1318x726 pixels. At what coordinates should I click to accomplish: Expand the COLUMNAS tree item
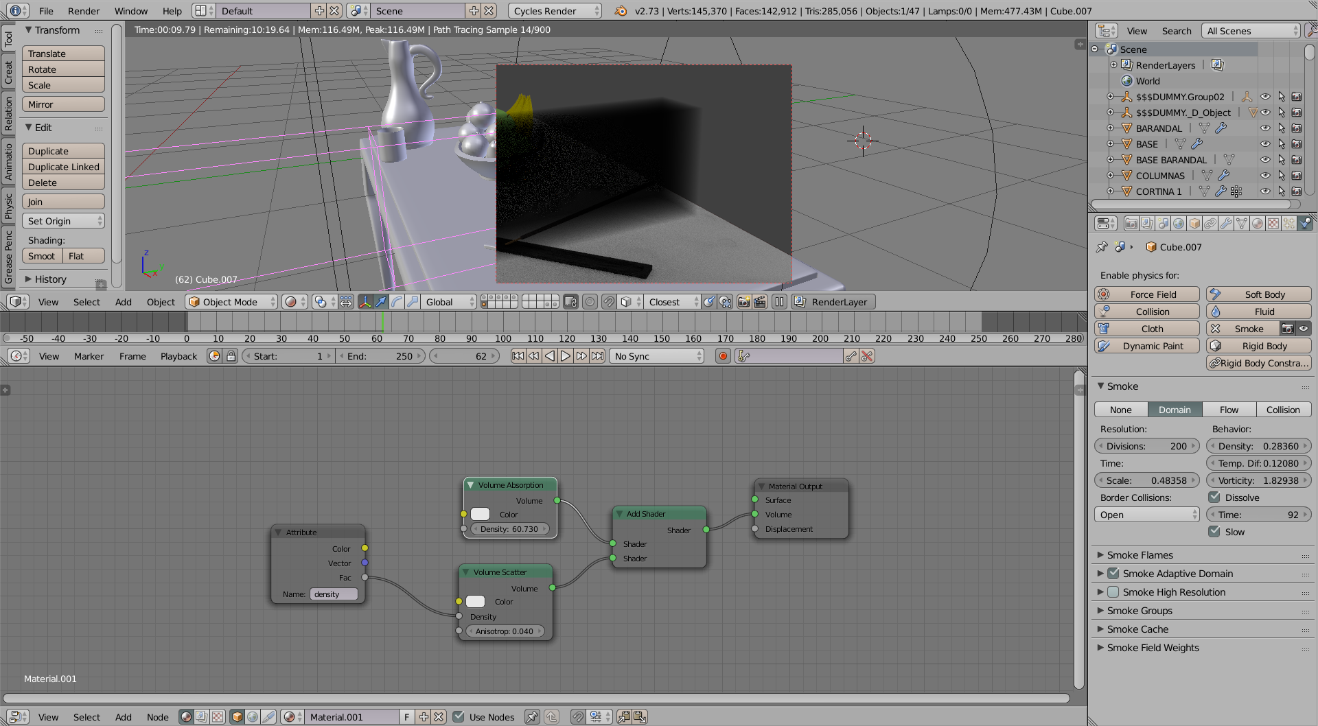tap(1110, 176)
